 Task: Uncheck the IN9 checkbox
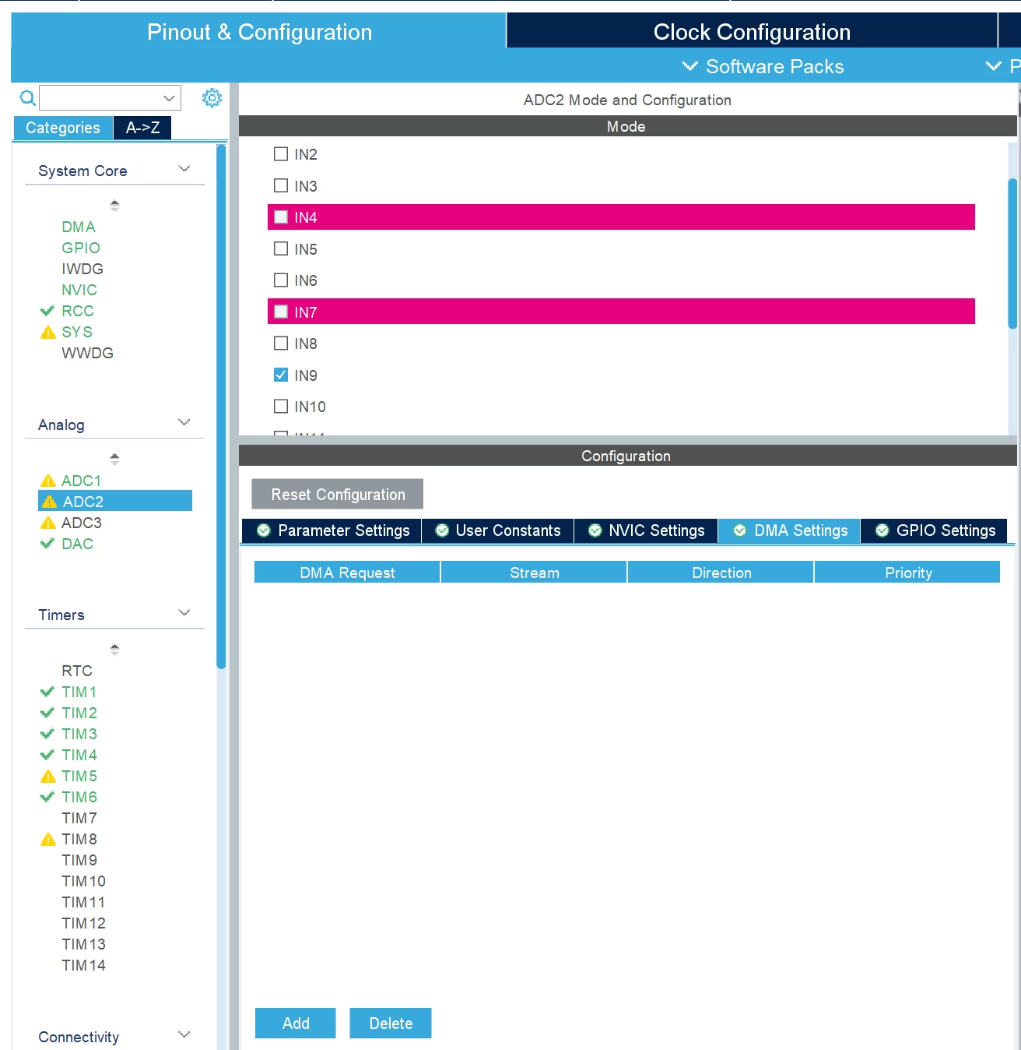[x=281, y=375]
